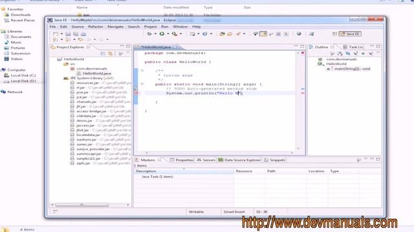Screen dimensions: 414x232
Task: Switch to the Task List tab
Action: [x=353, y=47]
